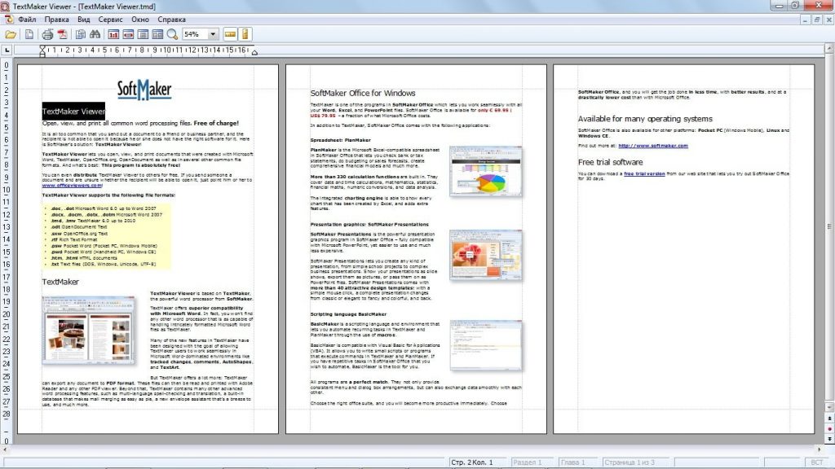Switch to the two-page view
Screen dimensions: 835x469
pos(157,34)
